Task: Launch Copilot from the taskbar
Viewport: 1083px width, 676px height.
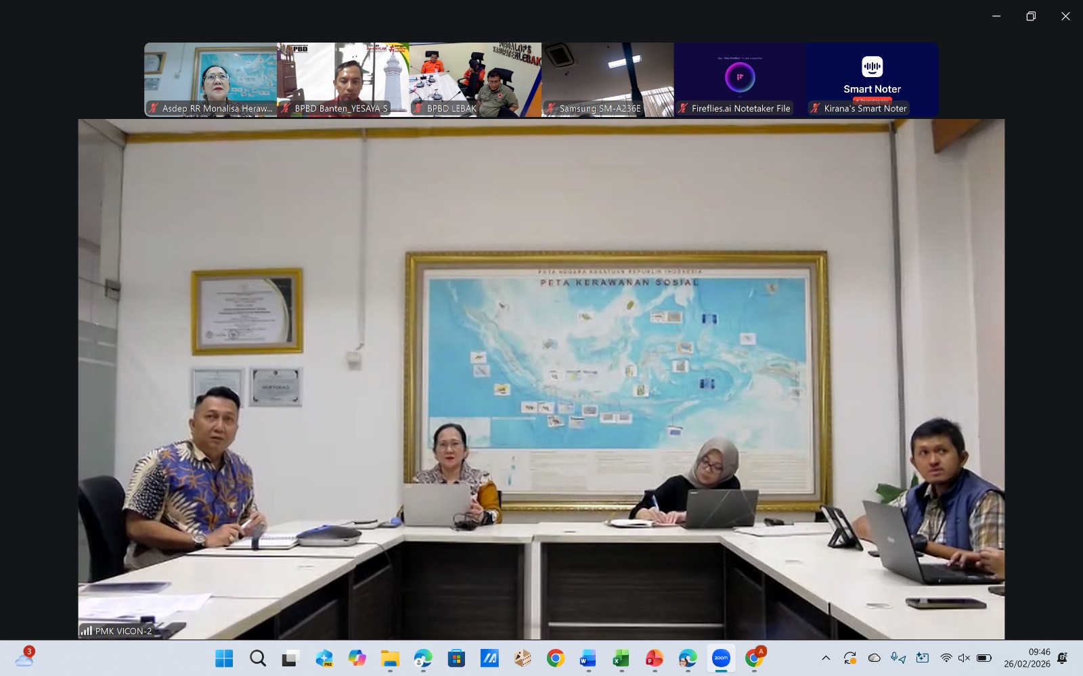Action: coord(357,658)
